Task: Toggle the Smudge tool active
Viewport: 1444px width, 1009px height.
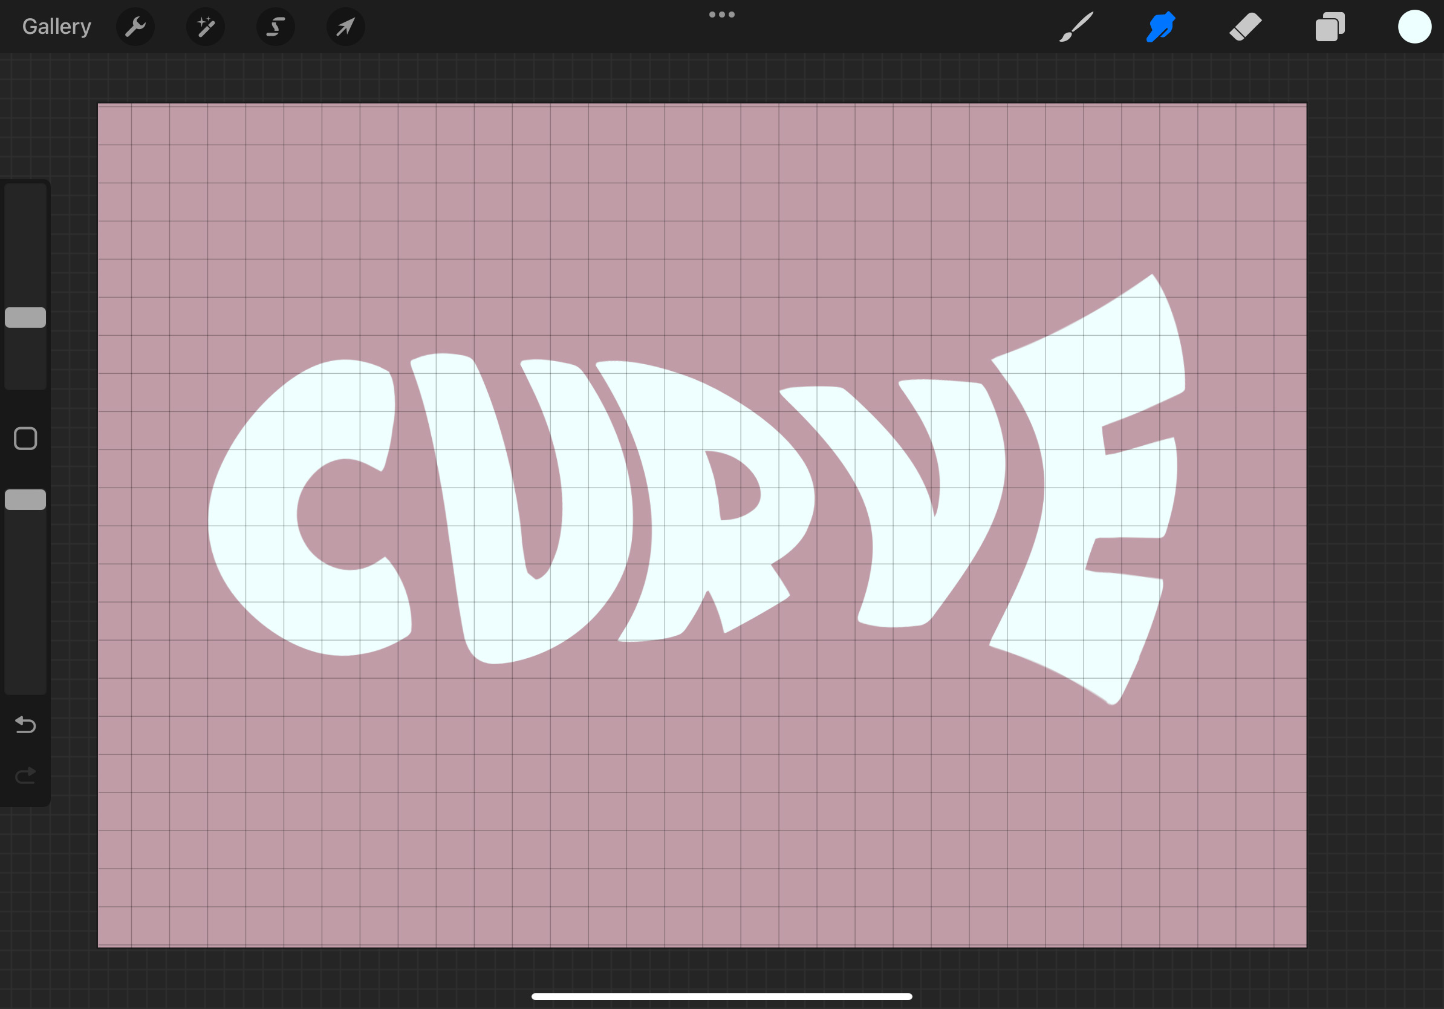Action: (1161, 27)
